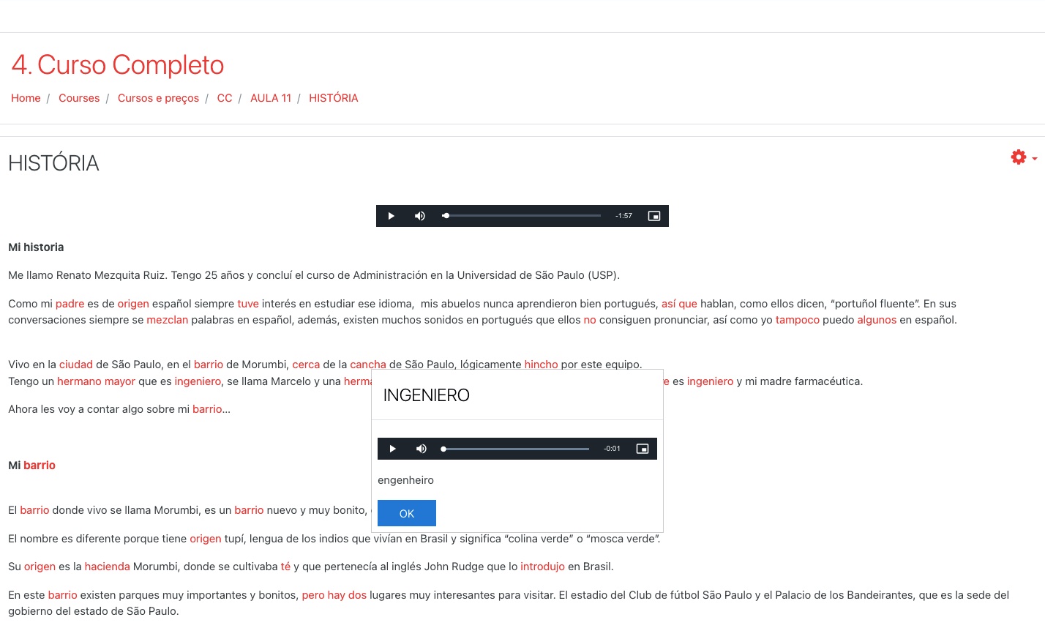The height and width of the screenshot is (639, 1045).
Task: Click 'barrio' in 'Mi barrio' heading
Action: click(x=40, y=466)
